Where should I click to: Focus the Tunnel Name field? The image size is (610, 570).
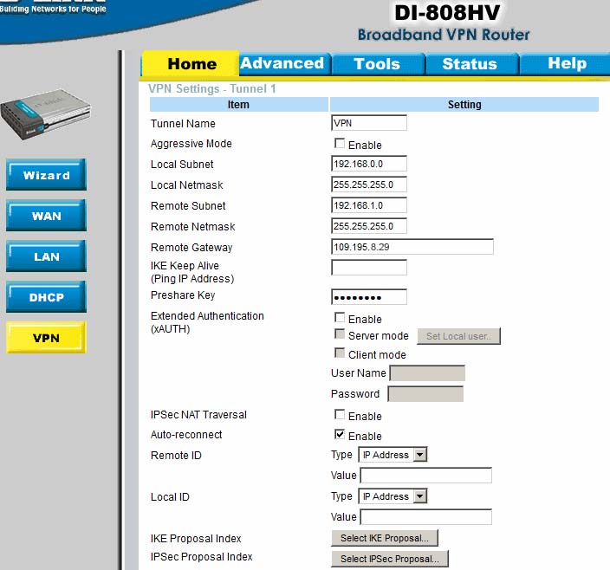[369, 123]
